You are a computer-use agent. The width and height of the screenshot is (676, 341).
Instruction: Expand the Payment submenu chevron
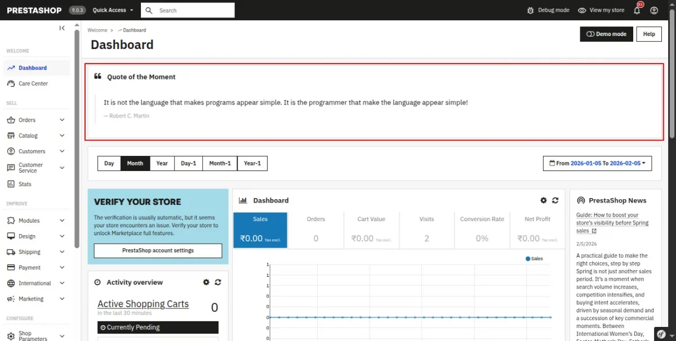tap(62, 268)
